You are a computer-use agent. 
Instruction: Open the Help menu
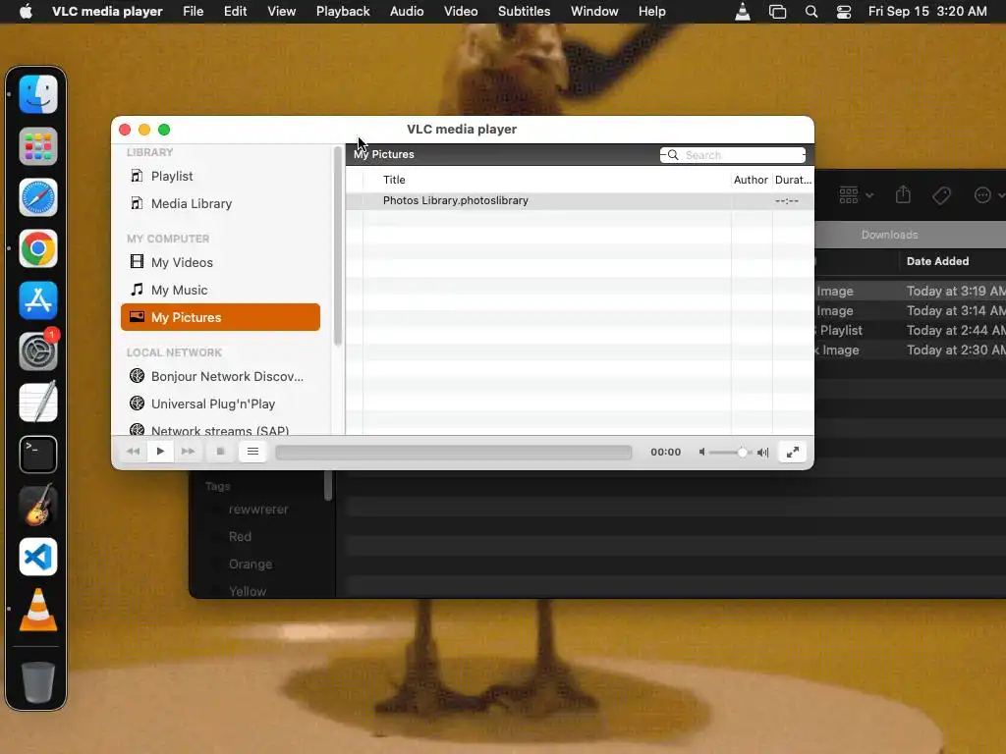point(652,12)
